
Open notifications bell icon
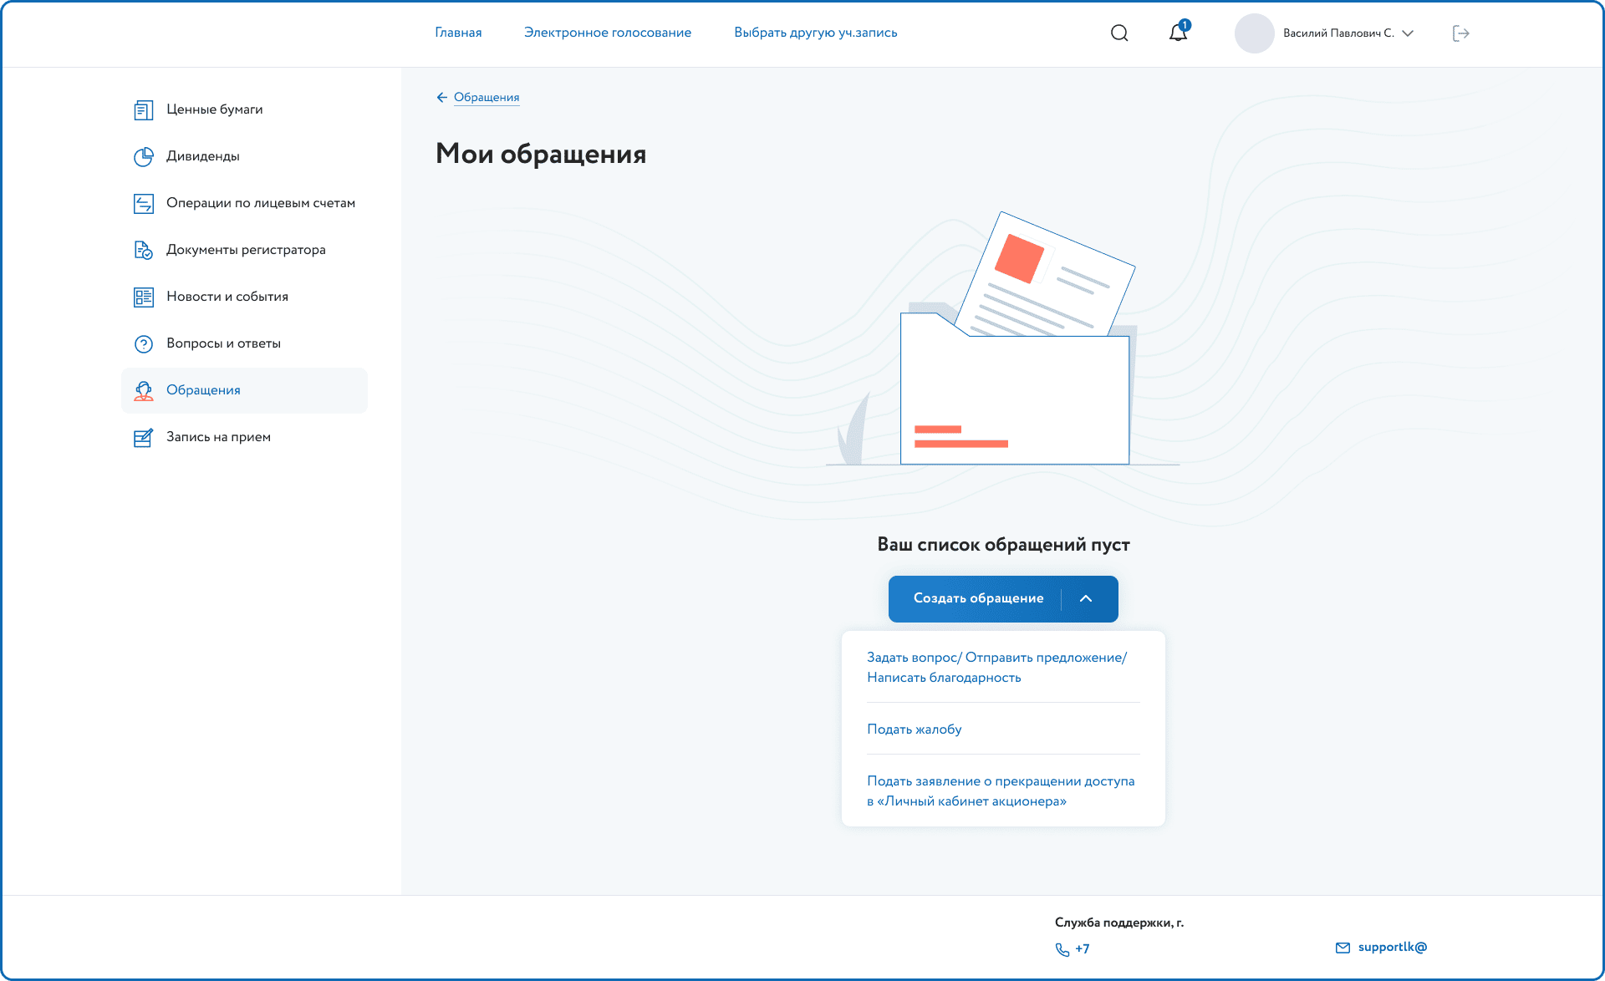tap(1178, 32)
